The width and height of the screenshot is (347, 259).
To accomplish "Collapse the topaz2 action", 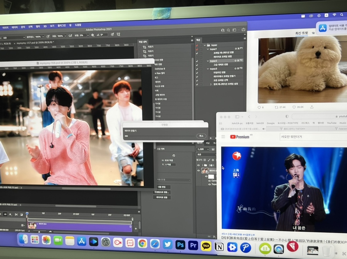I will (208, 61).
